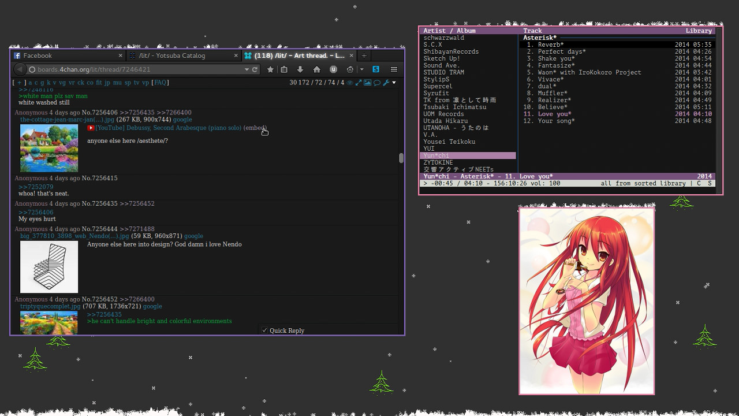Open the Firefox hamburger menu

tap(394, 69)
